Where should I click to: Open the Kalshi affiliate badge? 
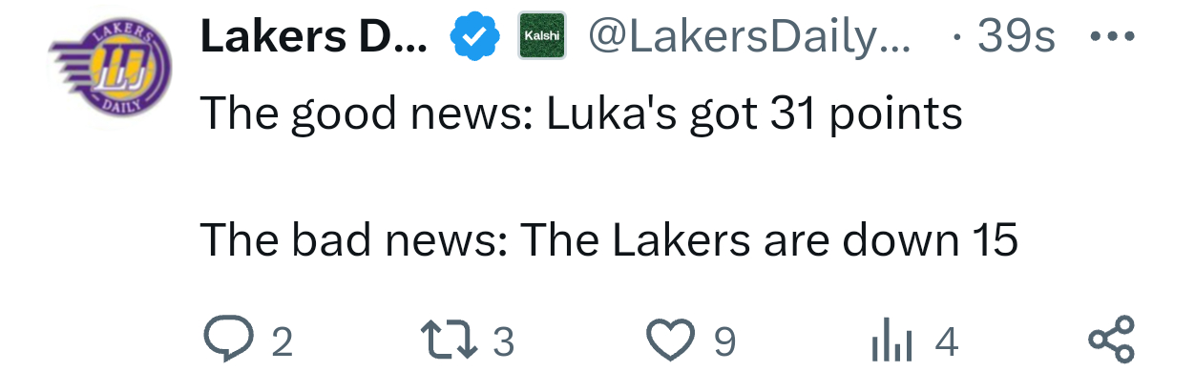541,36
